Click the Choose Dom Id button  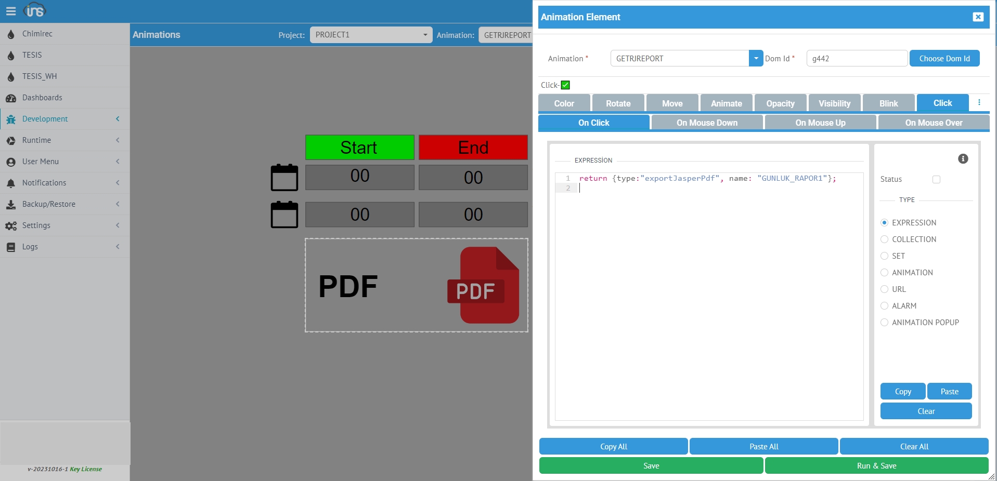click(944, 59)
